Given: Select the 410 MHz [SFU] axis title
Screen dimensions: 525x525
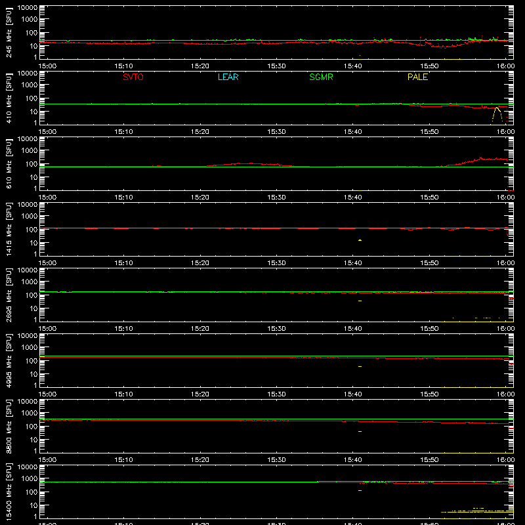Looking at the screenshot, I should click(9, 98).
